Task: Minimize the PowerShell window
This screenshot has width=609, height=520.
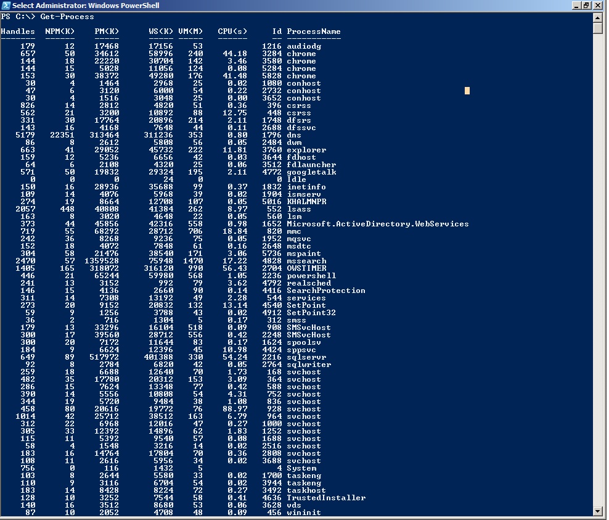Action: (576, 6)
